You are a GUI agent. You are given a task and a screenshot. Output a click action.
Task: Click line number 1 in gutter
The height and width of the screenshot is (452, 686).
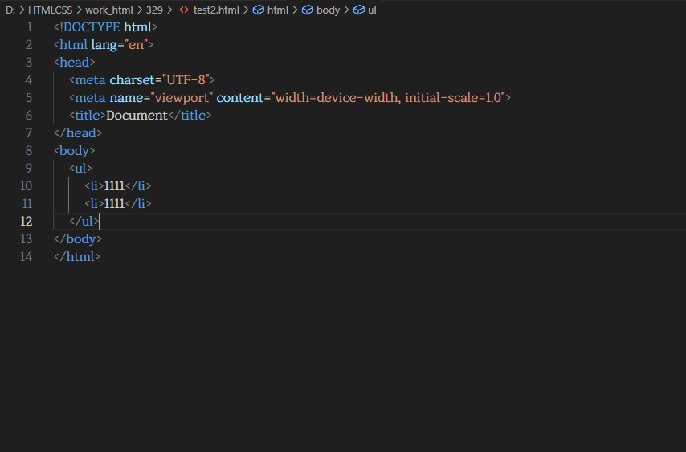pos(30,27)
